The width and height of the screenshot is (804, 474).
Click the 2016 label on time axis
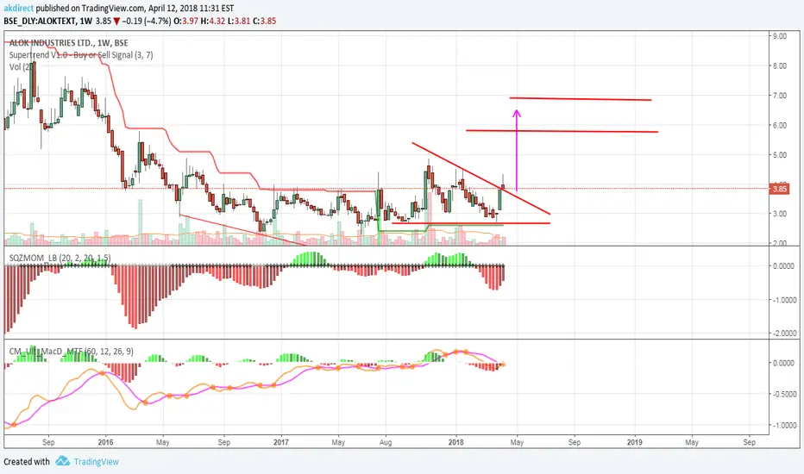click(105, 442)
